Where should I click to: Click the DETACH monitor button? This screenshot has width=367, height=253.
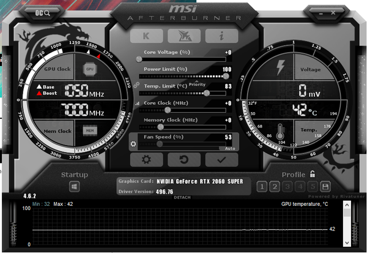(x=182, y=197)
